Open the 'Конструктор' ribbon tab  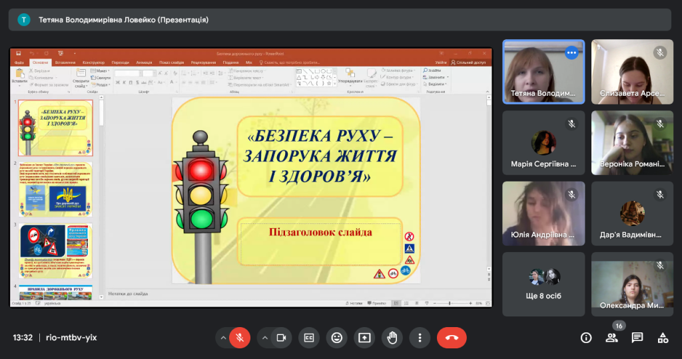pos(93,62)
